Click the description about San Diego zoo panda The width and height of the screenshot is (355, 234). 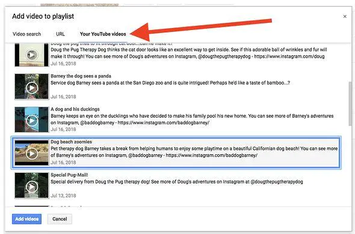[170, 83]
